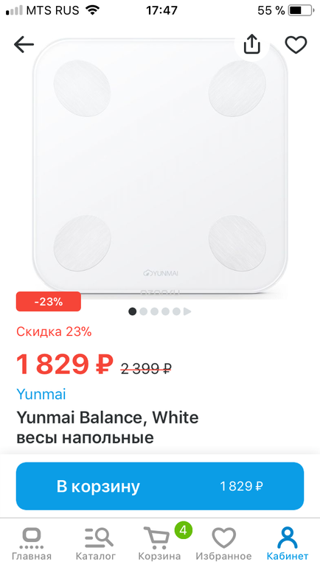Tap the share icon
Viewport: 320px width, 567px height.
point(251,44)
